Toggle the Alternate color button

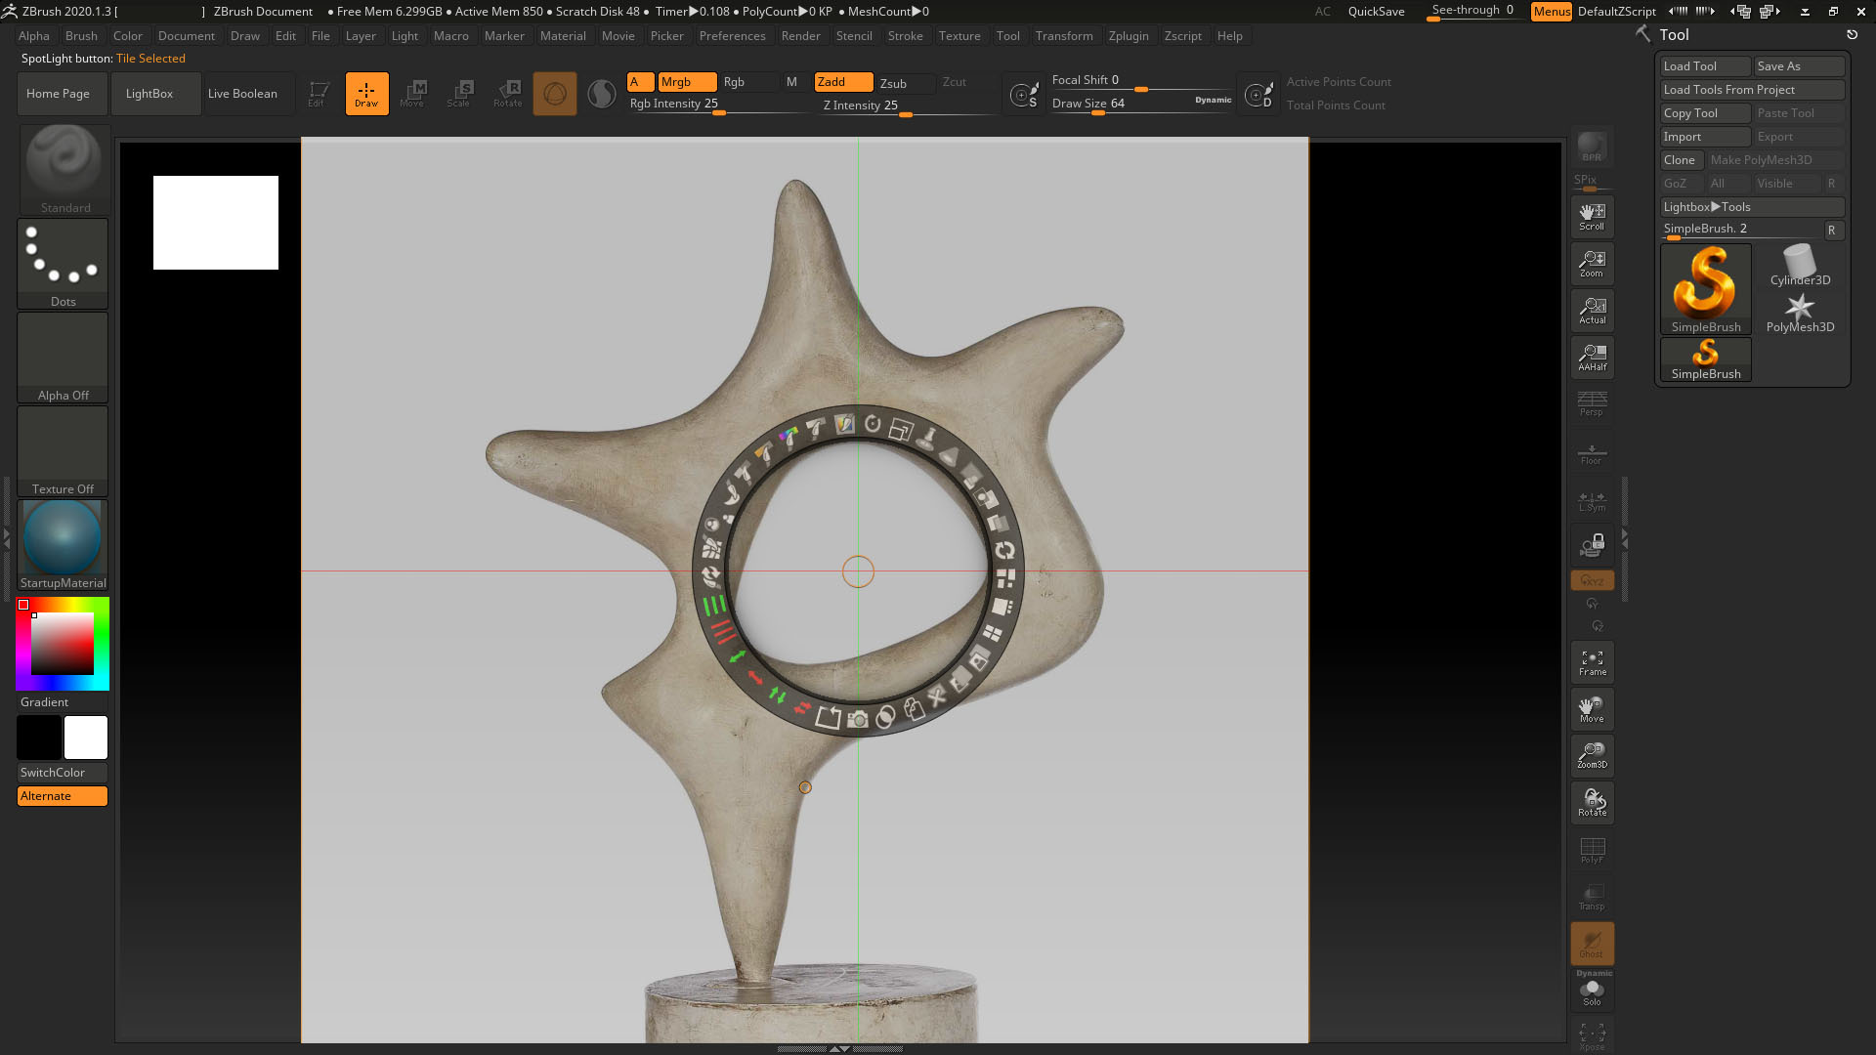tap(62, 796)
